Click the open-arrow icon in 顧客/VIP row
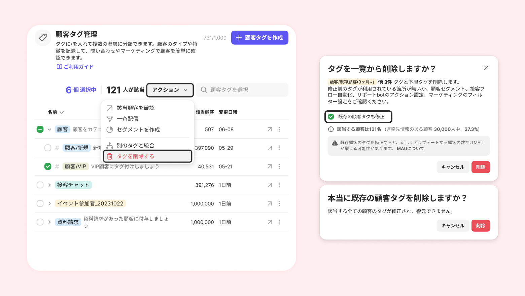The image size is (525, 296). tap(270, 166)
